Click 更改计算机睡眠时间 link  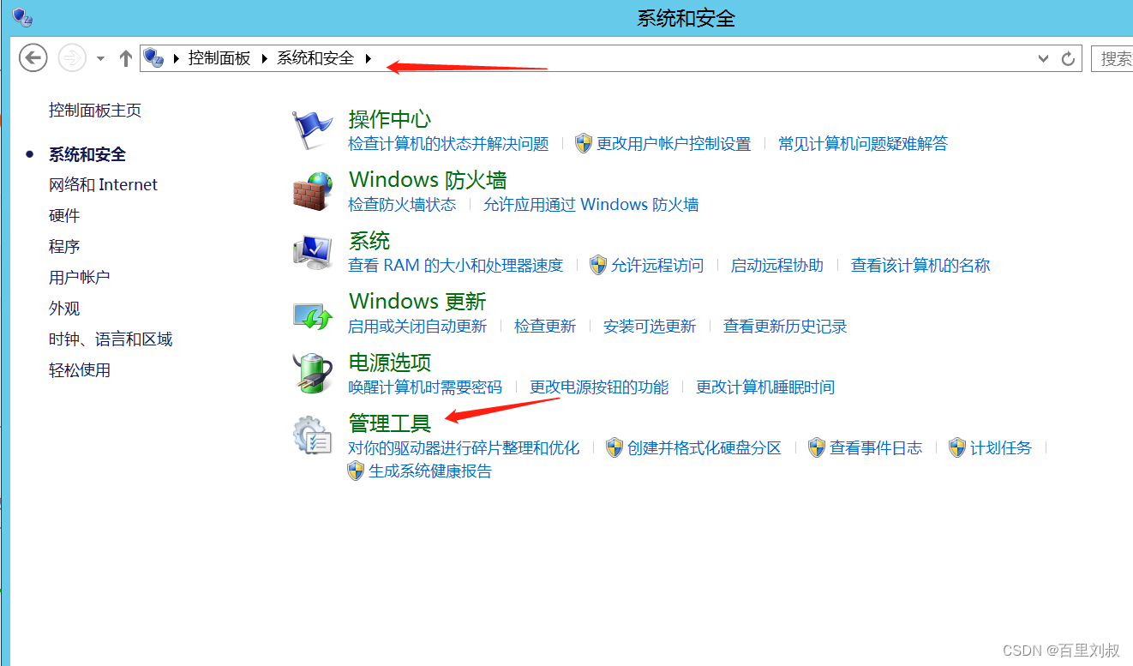(x=765, y=387)
